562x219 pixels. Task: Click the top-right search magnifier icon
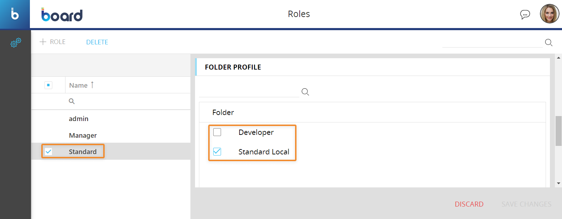coord(548,43)
